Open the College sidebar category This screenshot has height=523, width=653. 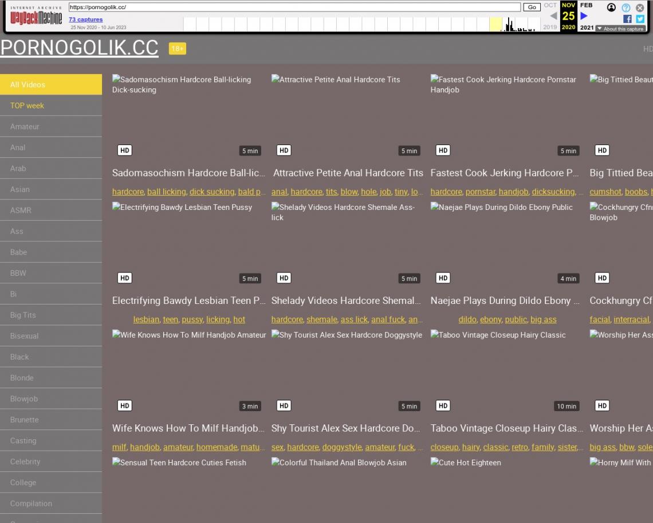click(x=51, y=482)
